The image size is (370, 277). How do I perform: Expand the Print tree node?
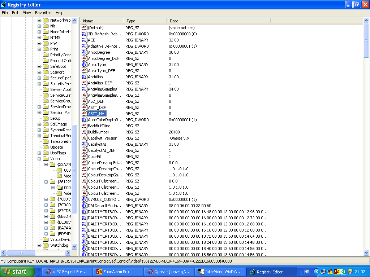39,49
